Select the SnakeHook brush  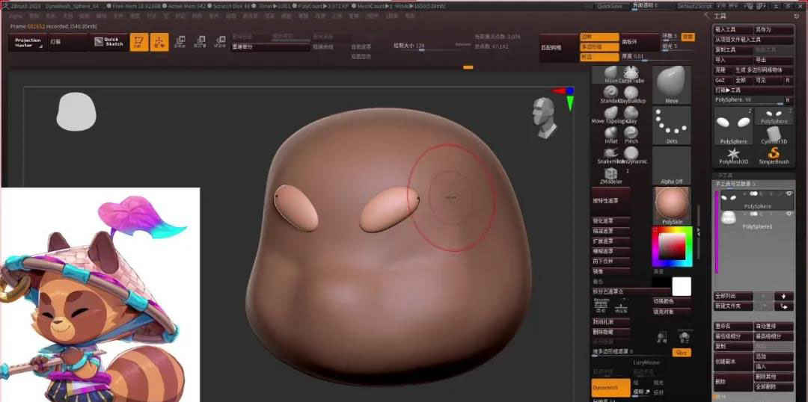(610, 155)
